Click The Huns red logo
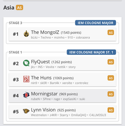This screenshot has width=125, height=126. click(26, 79)
